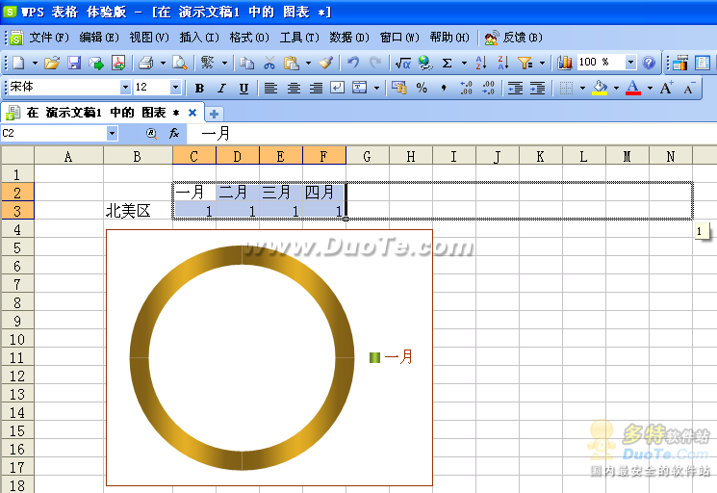717x493 pixels.
Task: Click the AutoSum sigma icon
Action: 448,63
